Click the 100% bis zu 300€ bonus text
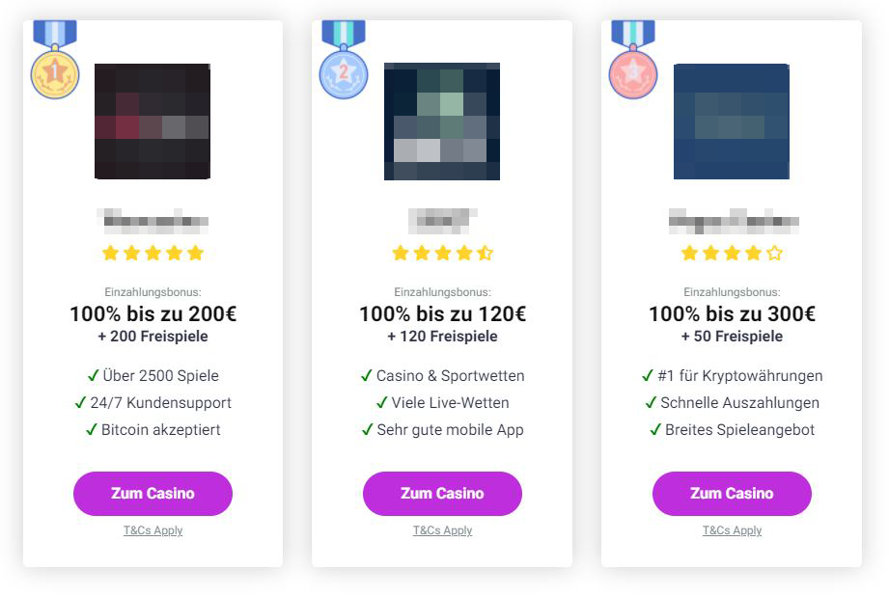 (732, 314)
